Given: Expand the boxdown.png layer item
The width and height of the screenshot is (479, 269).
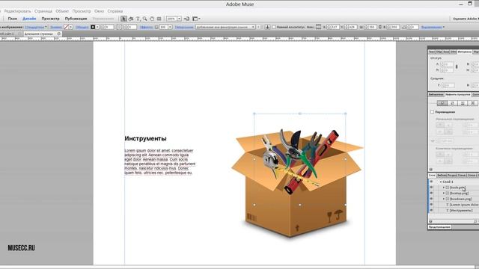Looking at the screenshot, I should [444, 199].
